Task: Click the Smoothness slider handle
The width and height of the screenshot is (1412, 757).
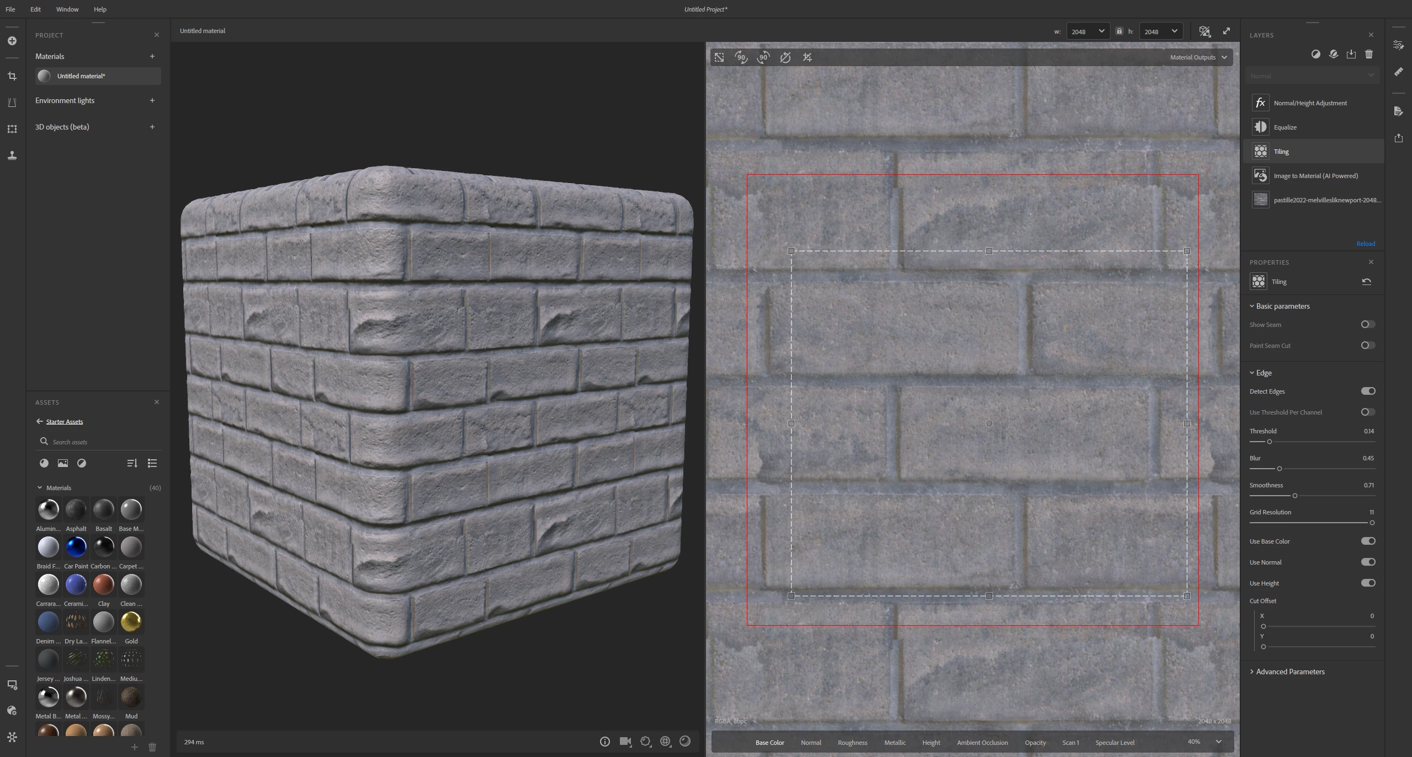Action: (1295, 496)
